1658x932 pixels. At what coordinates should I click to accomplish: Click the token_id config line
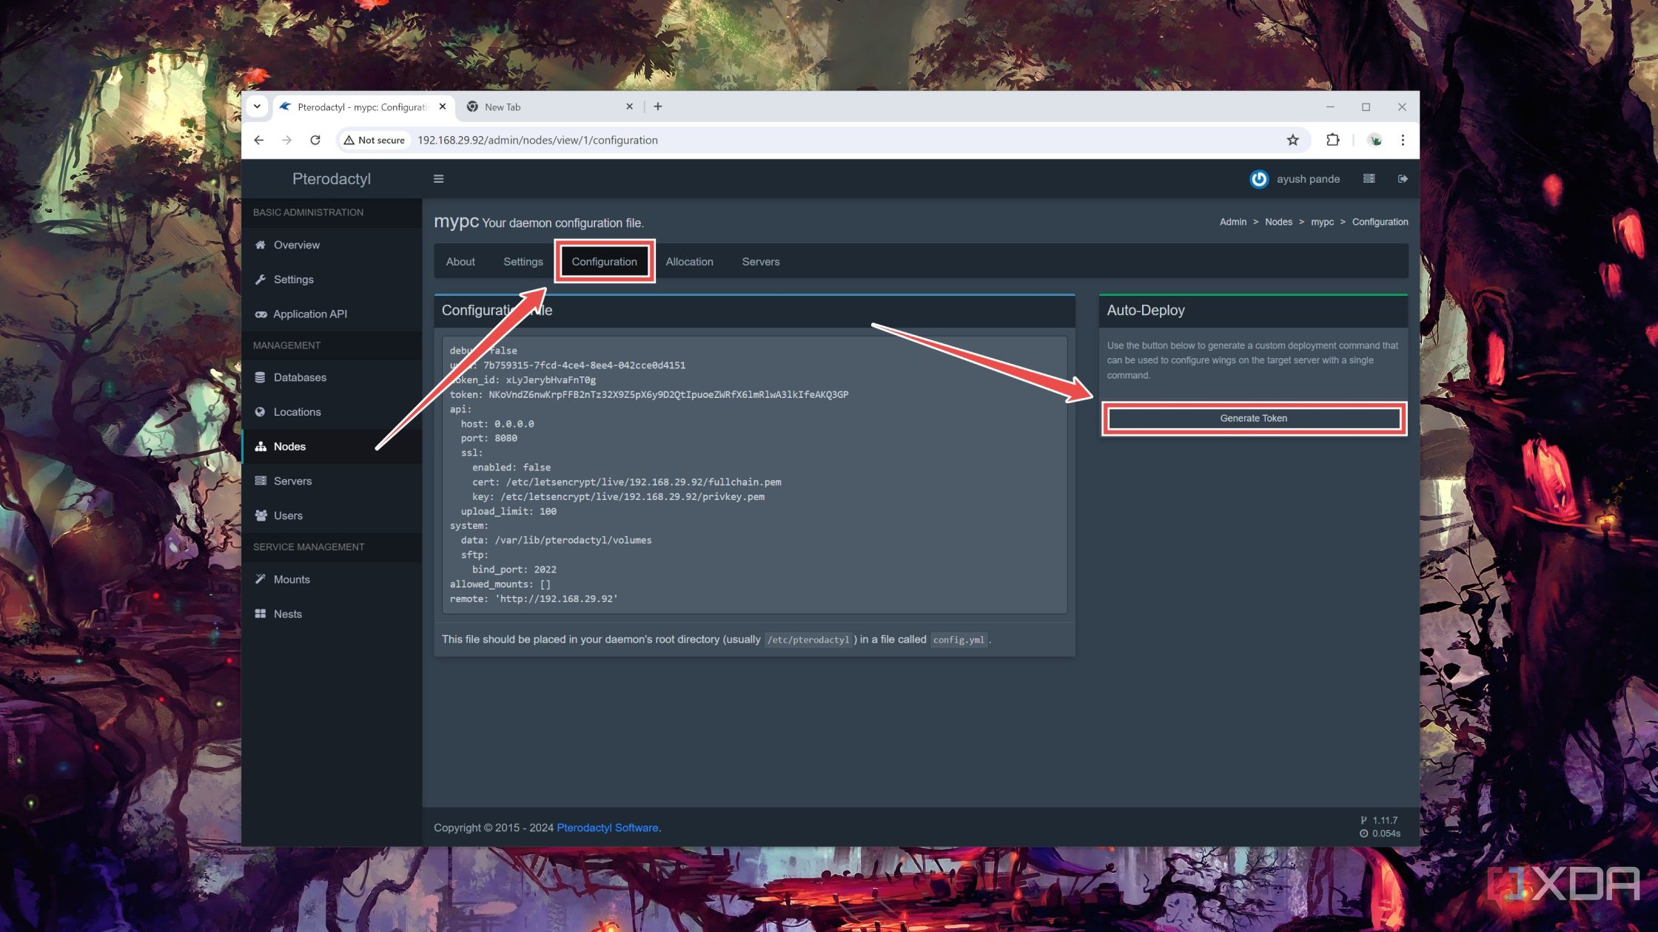coord(523,380)
